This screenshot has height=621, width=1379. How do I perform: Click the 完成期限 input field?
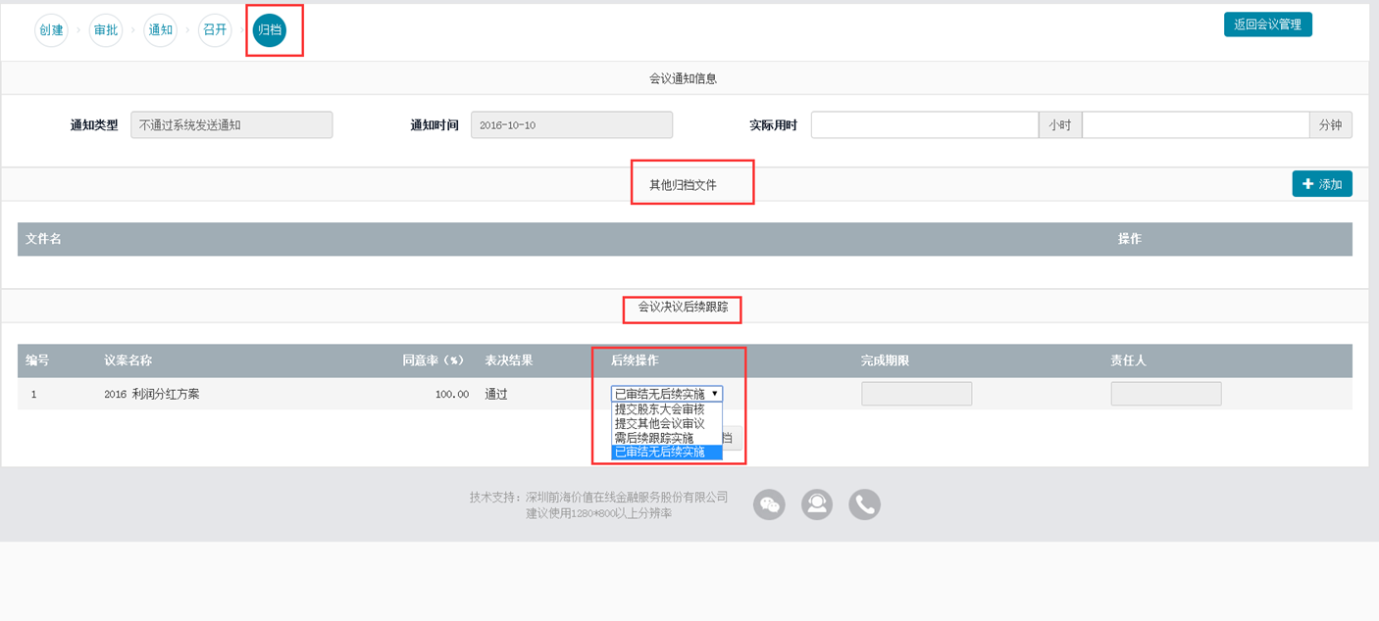pyautogui.click(x=917, y=394)
